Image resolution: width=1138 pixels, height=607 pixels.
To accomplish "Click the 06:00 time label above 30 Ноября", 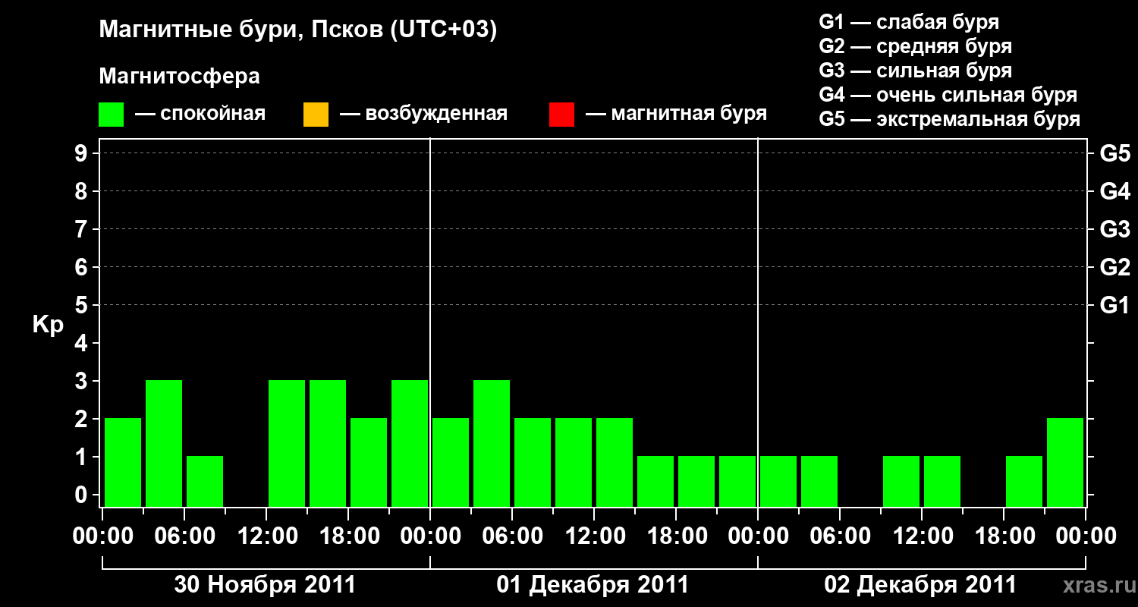I will coord(184,536).
